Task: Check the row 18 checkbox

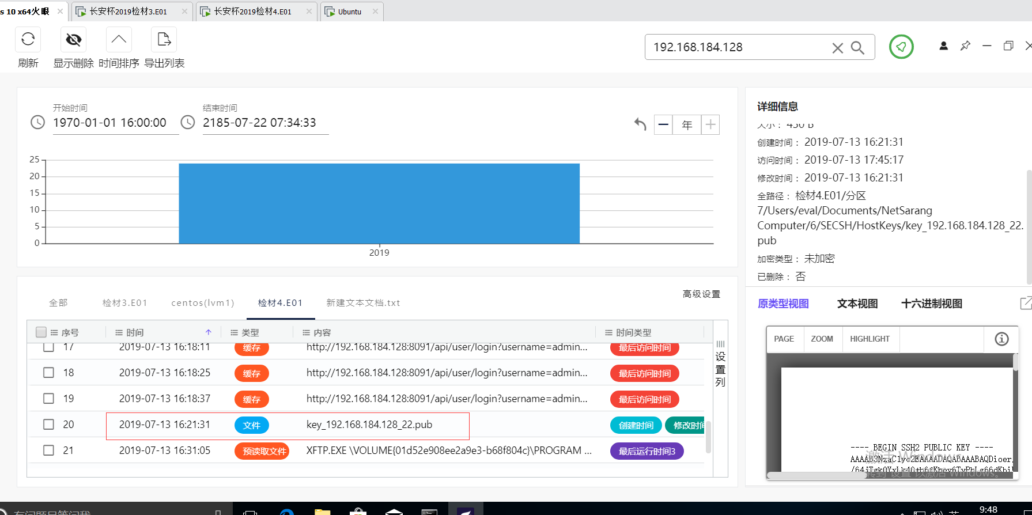Action: click(48, 373)
